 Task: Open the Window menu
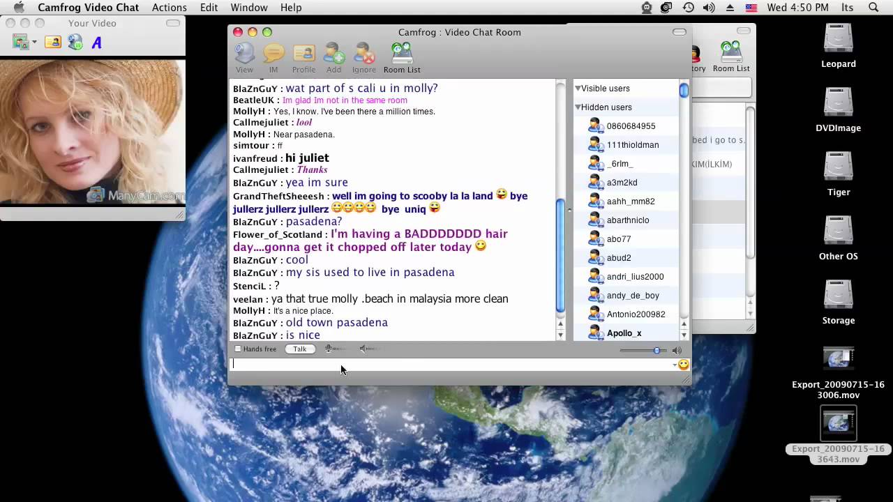coord(249,8)
